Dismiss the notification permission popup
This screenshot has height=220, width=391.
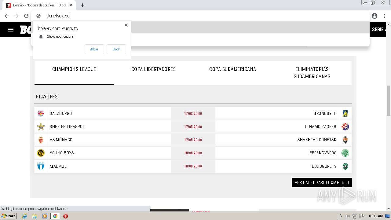tap(126, 25)
